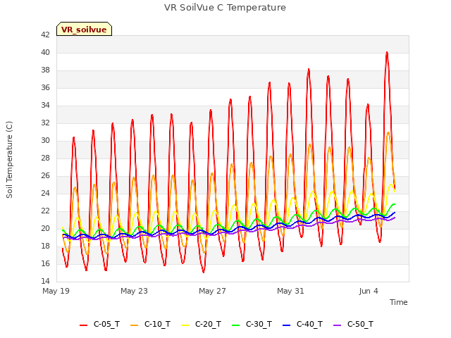Click the lowest red C-05_T trough near 15
Viewport: 451px width, 338px height.
pos(204,272)
